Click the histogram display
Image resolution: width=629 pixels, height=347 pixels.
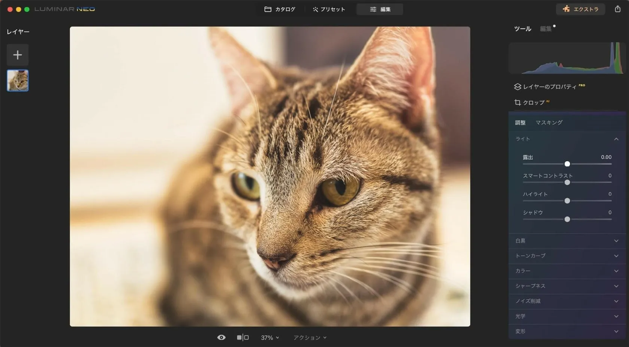tap(567, 58)
